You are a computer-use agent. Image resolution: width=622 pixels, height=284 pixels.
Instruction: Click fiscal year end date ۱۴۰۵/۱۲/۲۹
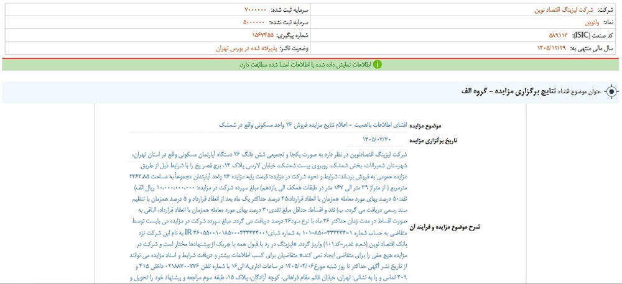tap(552, 48)
